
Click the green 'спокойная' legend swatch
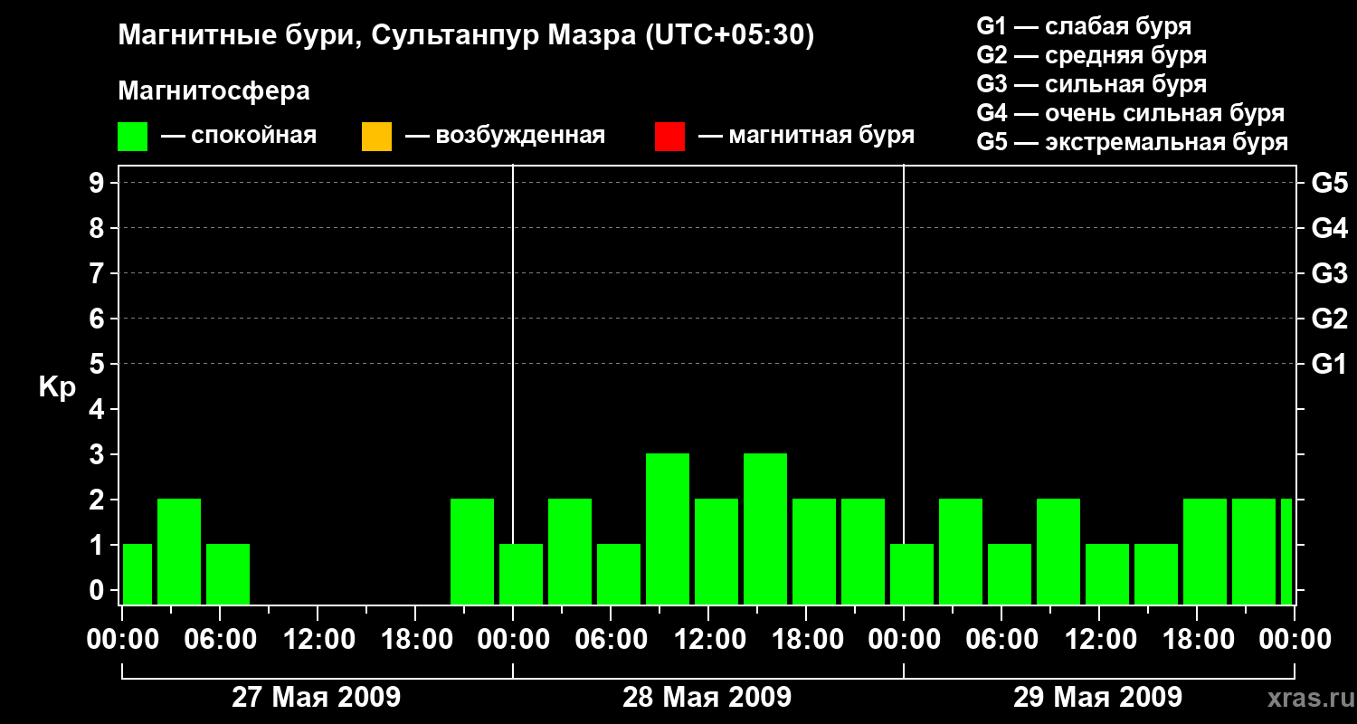click(132, 137)
